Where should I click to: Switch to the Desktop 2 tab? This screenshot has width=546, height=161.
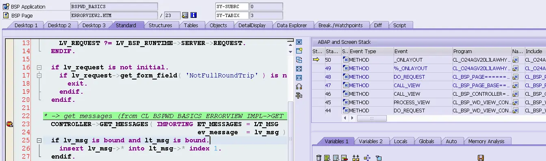(x=59, y=25)
